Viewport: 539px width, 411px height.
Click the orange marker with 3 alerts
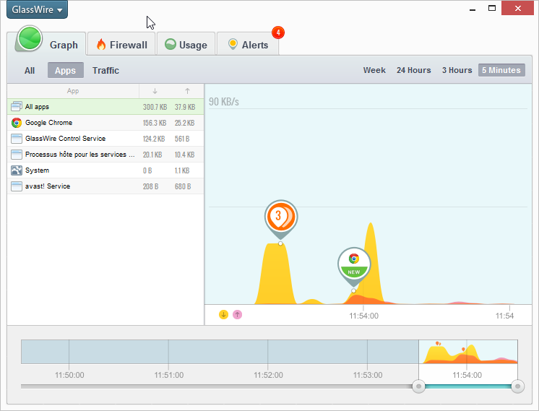tap(281, 218)
